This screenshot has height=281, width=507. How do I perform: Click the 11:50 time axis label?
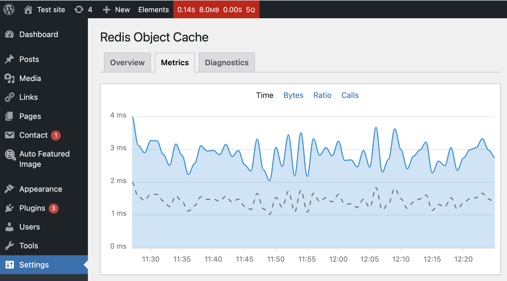click(276, 259)
